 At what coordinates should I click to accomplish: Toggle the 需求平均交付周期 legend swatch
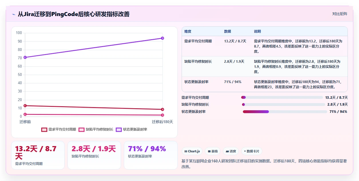[44, 129]
